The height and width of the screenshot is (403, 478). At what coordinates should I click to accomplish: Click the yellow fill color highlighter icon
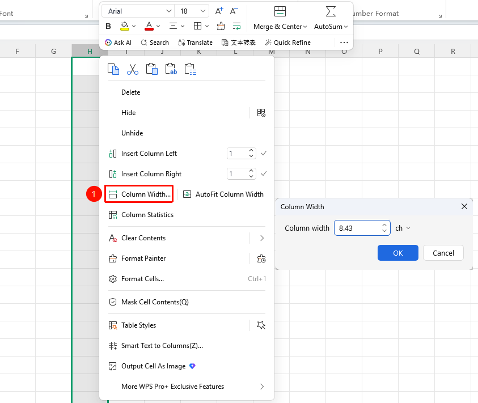pos(125,26)
